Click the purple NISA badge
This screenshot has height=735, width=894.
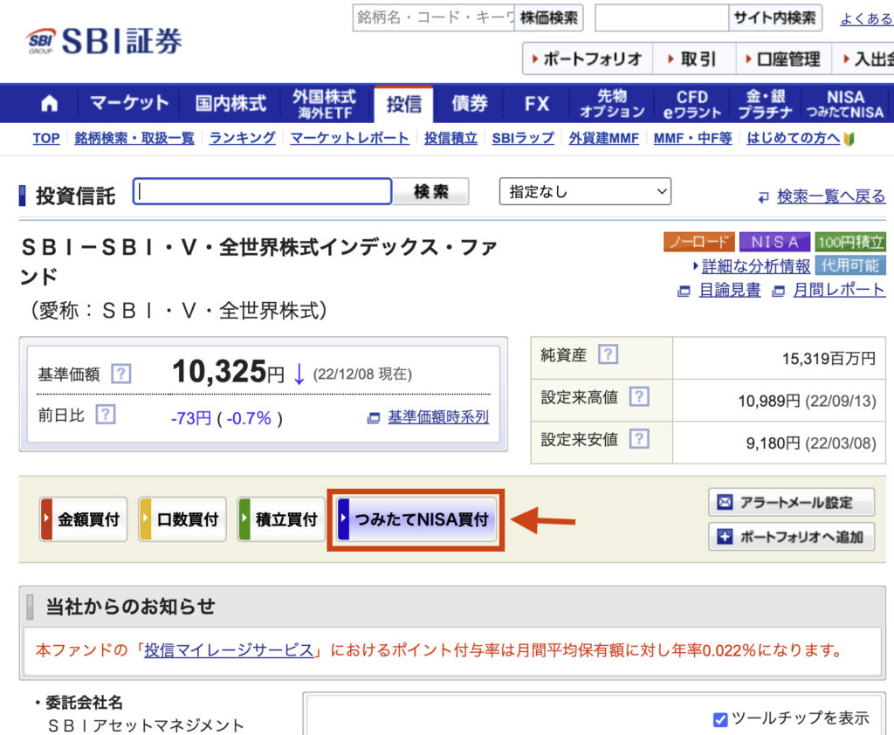pos(774,243)
